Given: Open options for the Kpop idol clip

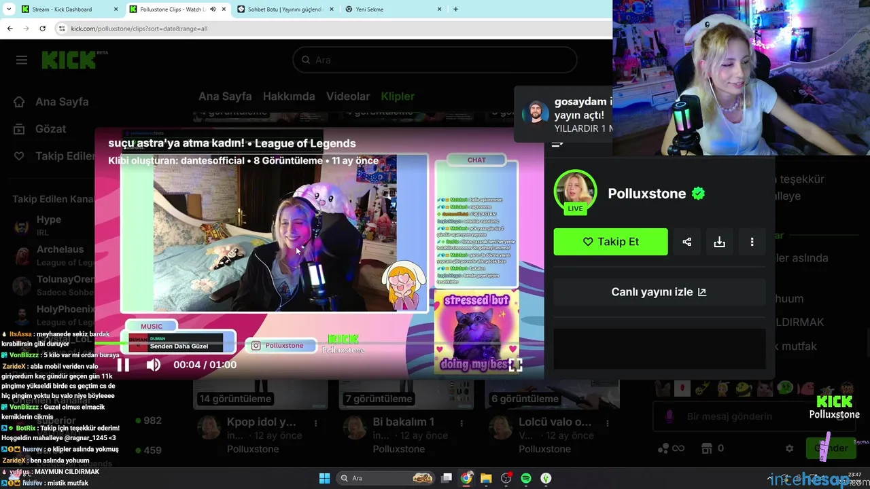Looking at the screenshot, I should pyautogui.click(x=315, y=423).
